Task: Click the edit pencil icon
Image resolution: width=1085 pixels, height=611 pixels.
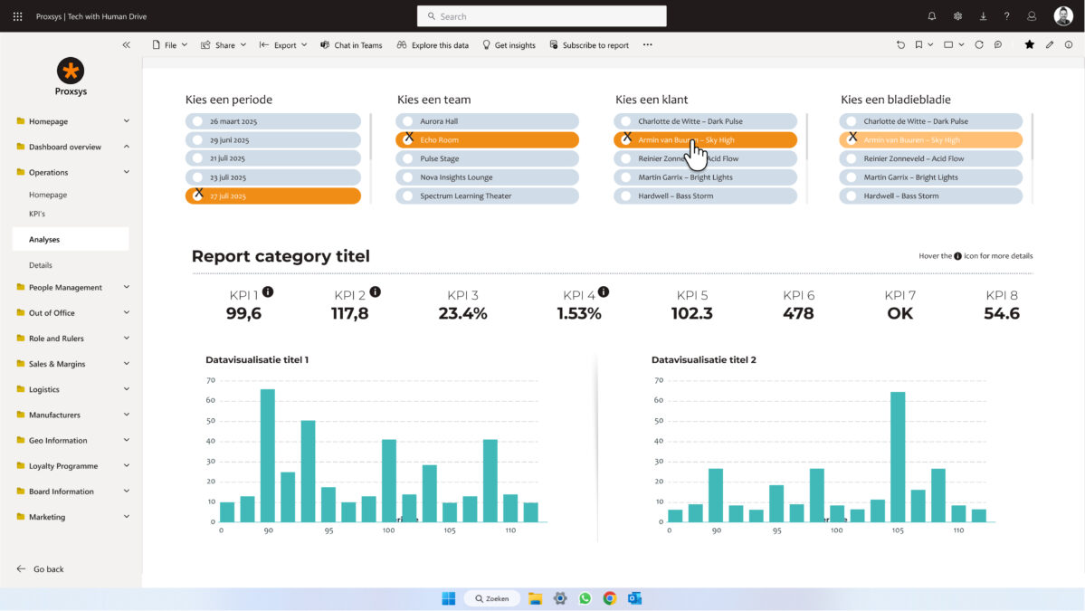Action: [1050, 44]
